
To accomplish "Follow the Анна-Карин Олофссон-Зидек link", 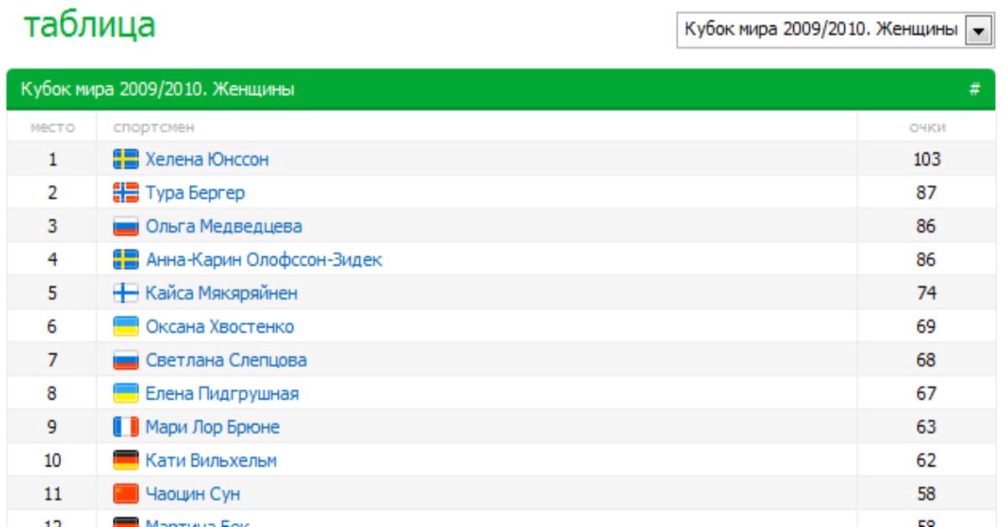I will (x=264, y=260).
